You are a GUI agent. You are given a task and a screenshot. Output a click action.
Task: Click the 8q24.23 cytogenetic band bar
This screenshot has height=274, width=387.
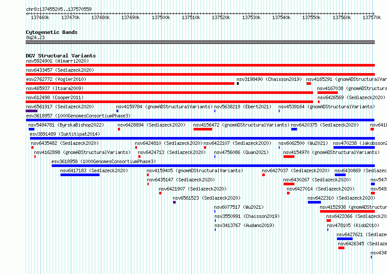[x=200, y=42]
